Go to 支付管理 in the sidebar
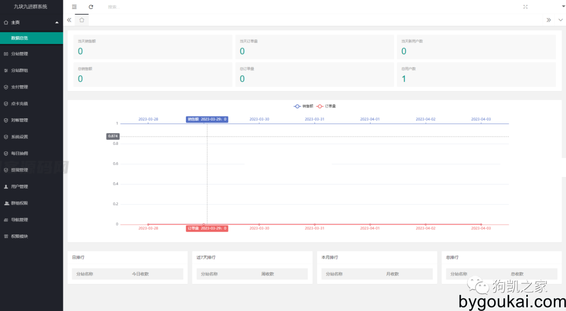566x311 pixels. tap(19, 87)
